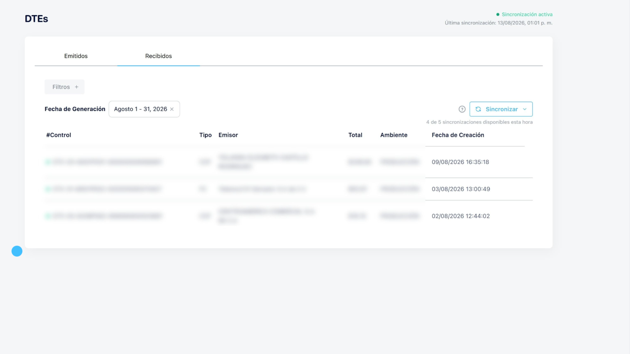Viewport: 630px width, 354px height.
Task: Open the sync help question mark icon
Action: tap(462, 109)
